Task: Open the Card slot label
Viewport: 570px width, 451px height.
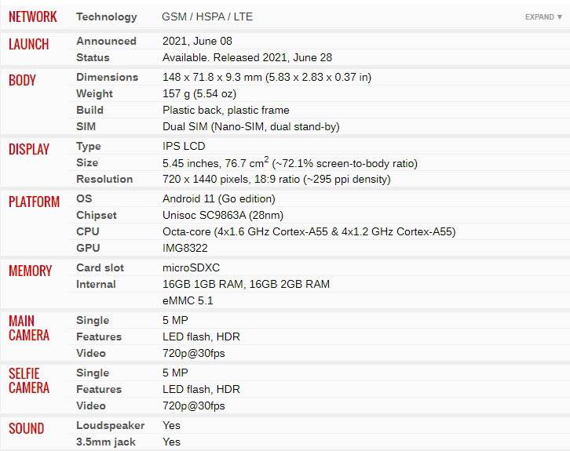Action: tap(100, 267)
